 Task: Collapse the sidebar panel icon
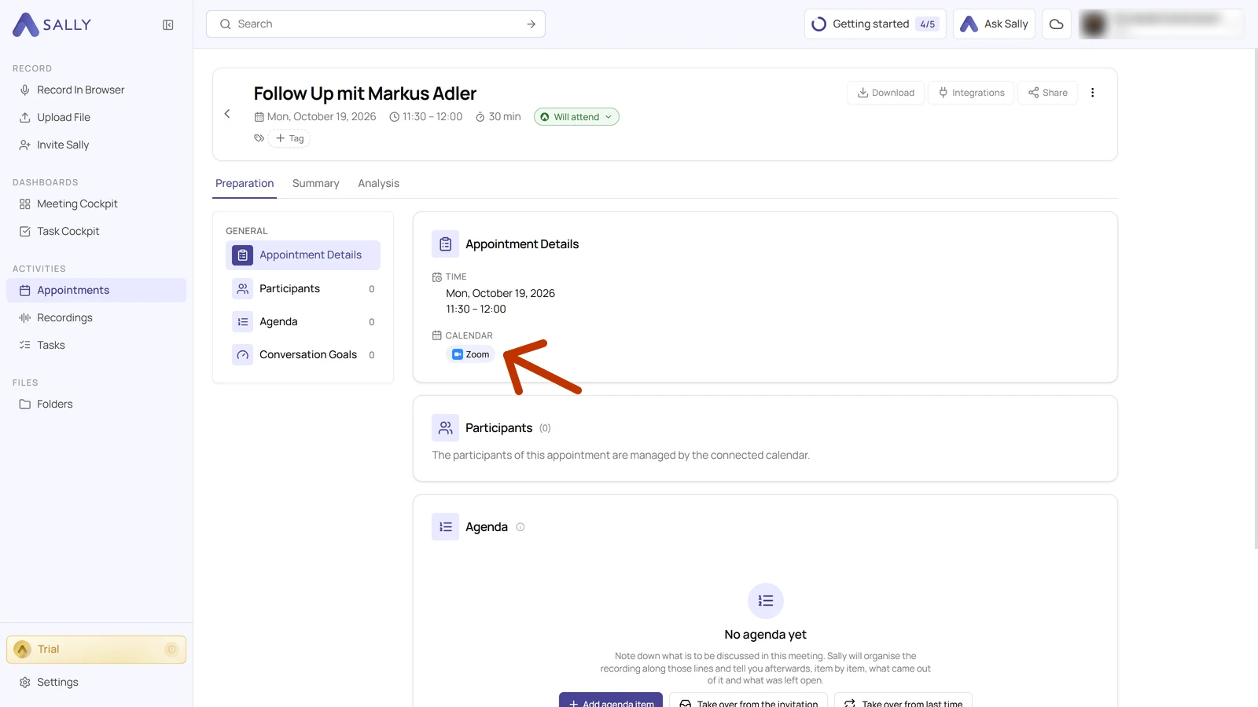[x=167, y=25]
